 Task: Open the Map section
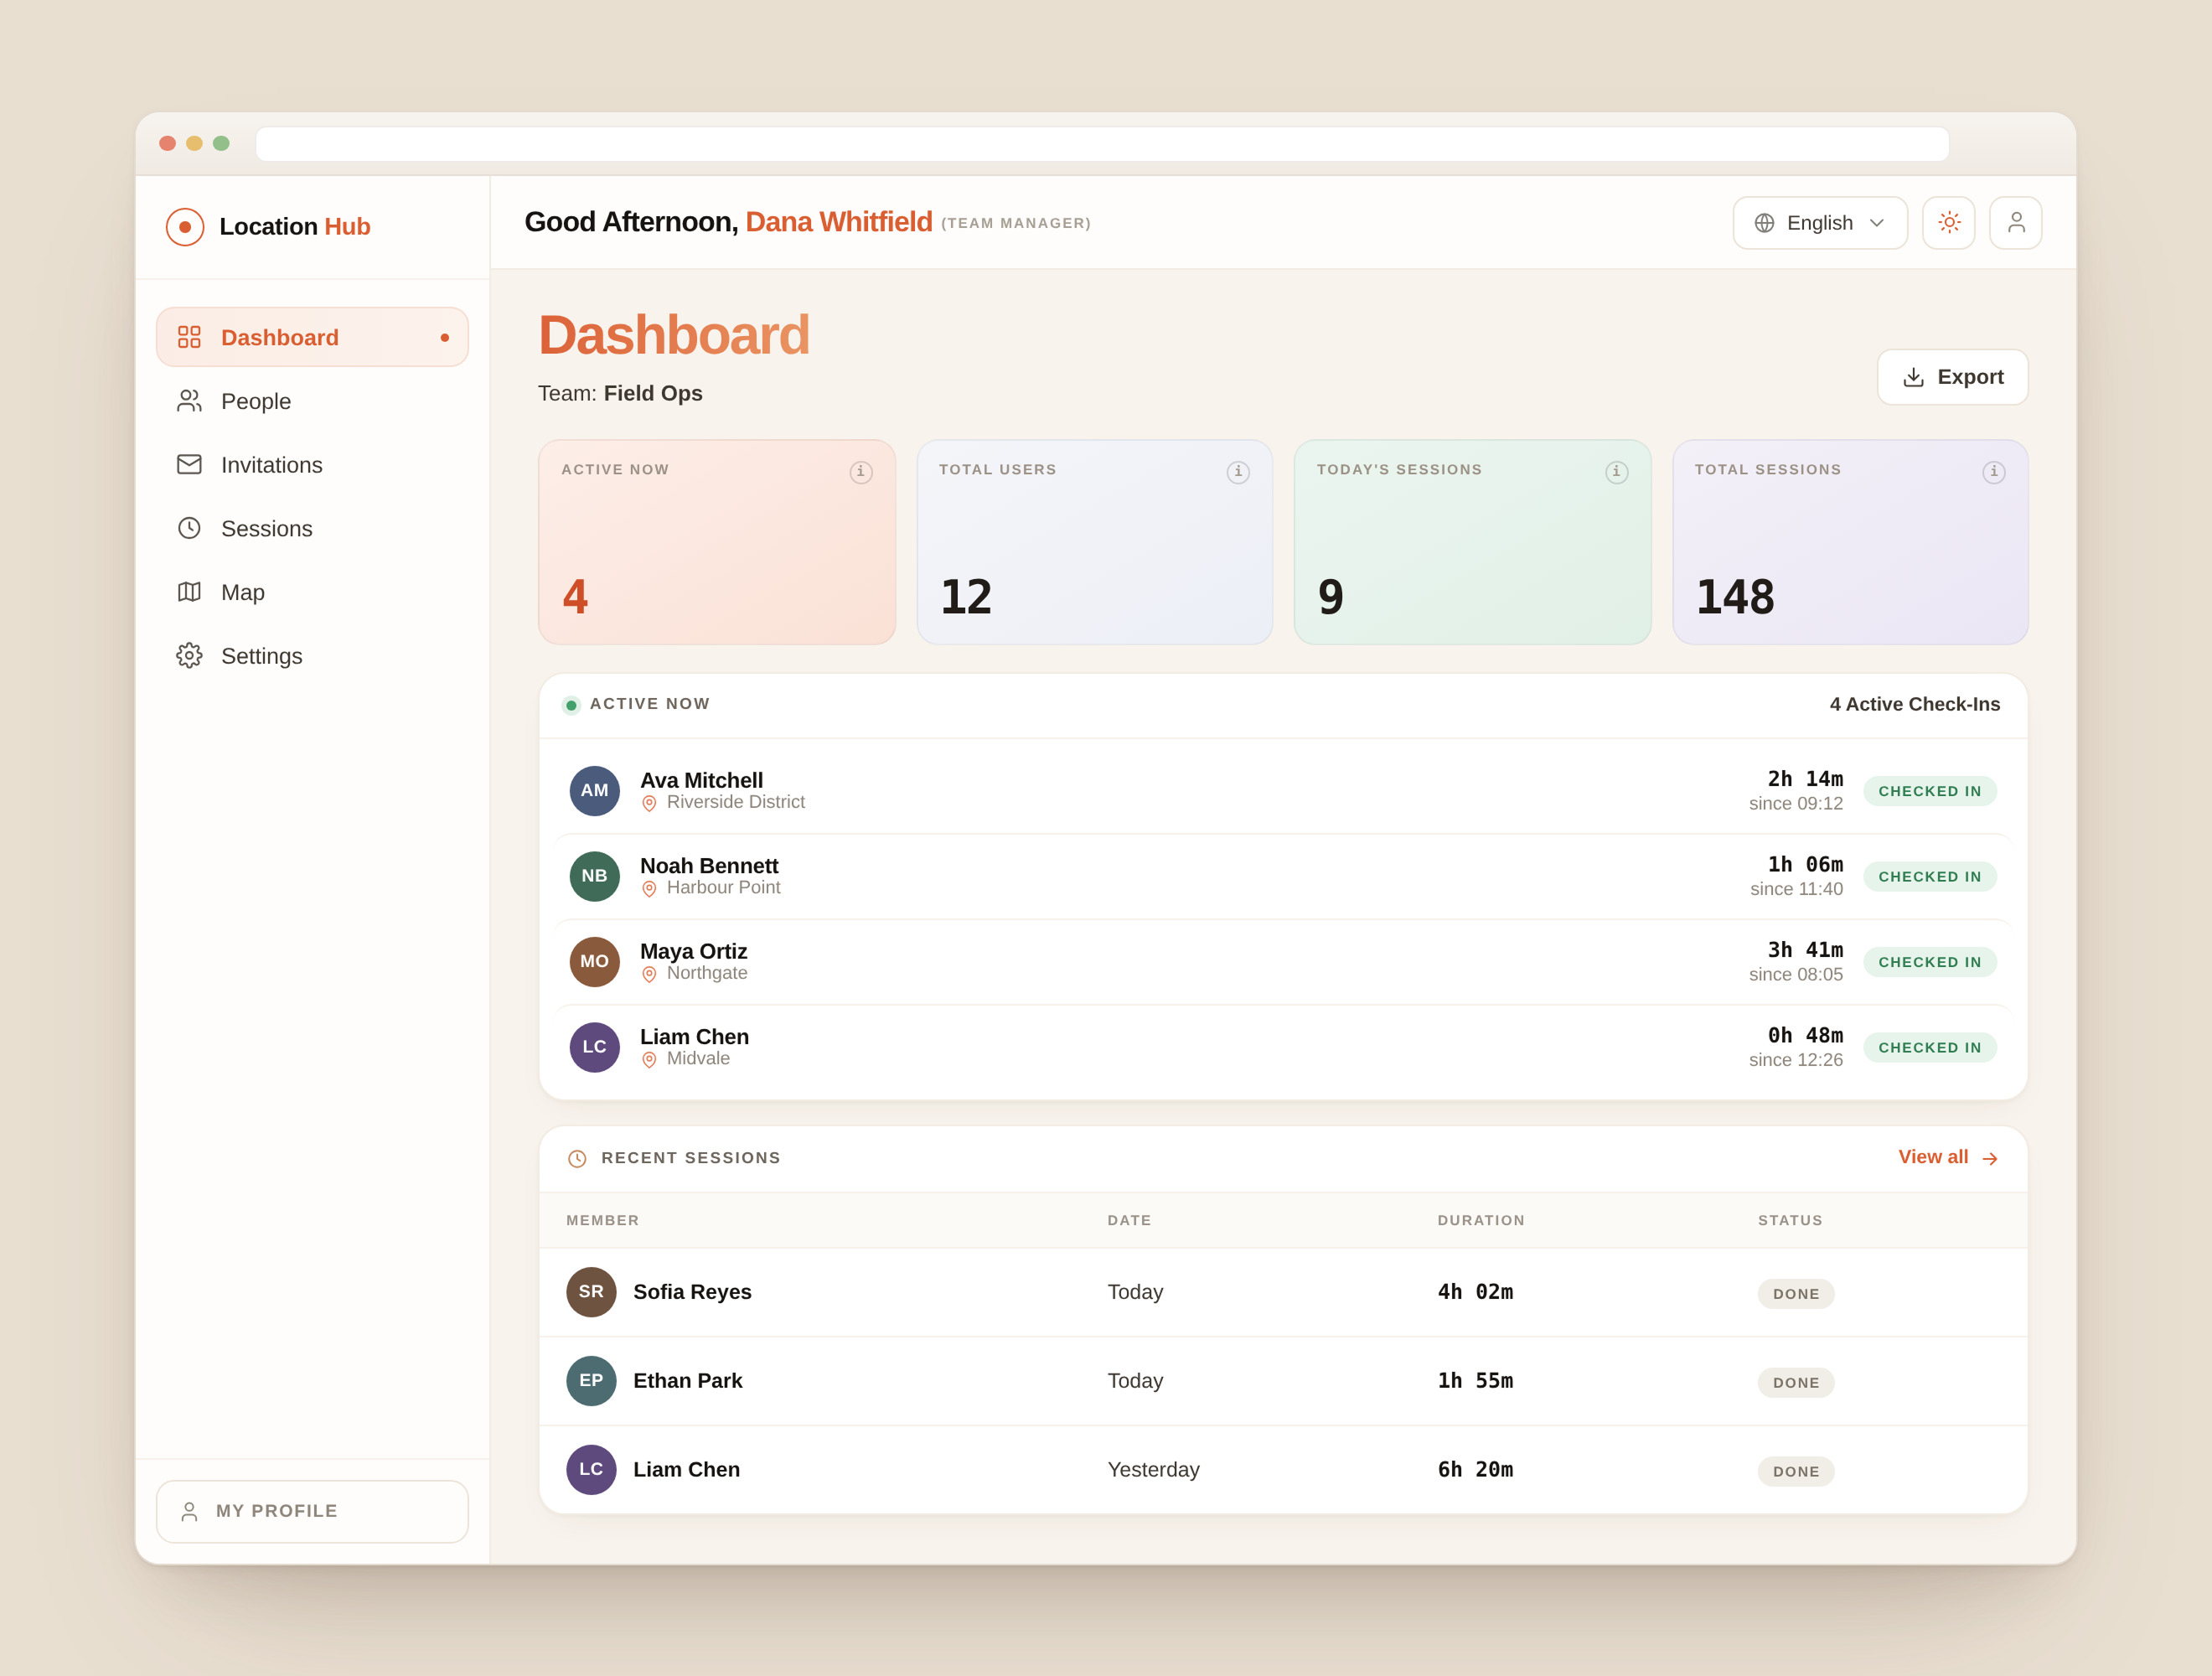point(312,592)
